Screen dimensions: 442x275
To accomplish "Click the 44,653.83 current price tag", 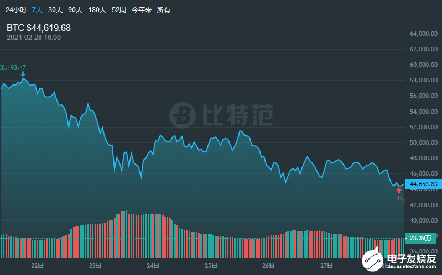I will [423, 184].
